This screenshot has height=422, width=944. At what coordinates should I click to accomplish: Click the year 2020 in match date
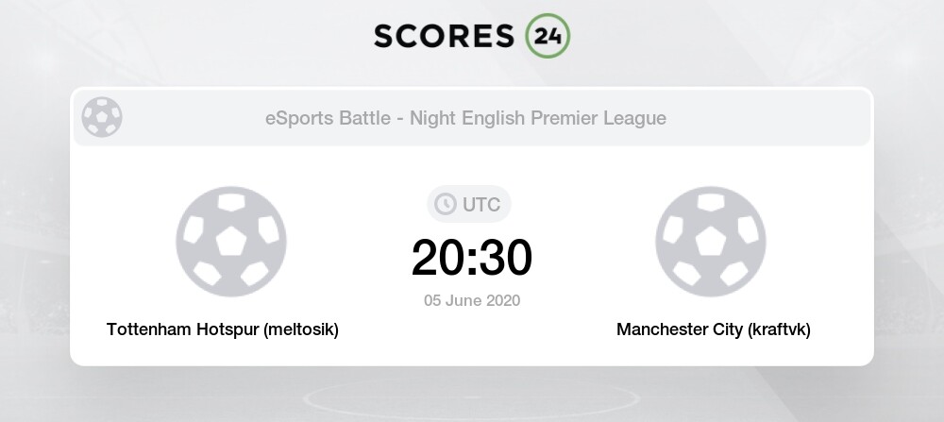[x=505, y=301]
